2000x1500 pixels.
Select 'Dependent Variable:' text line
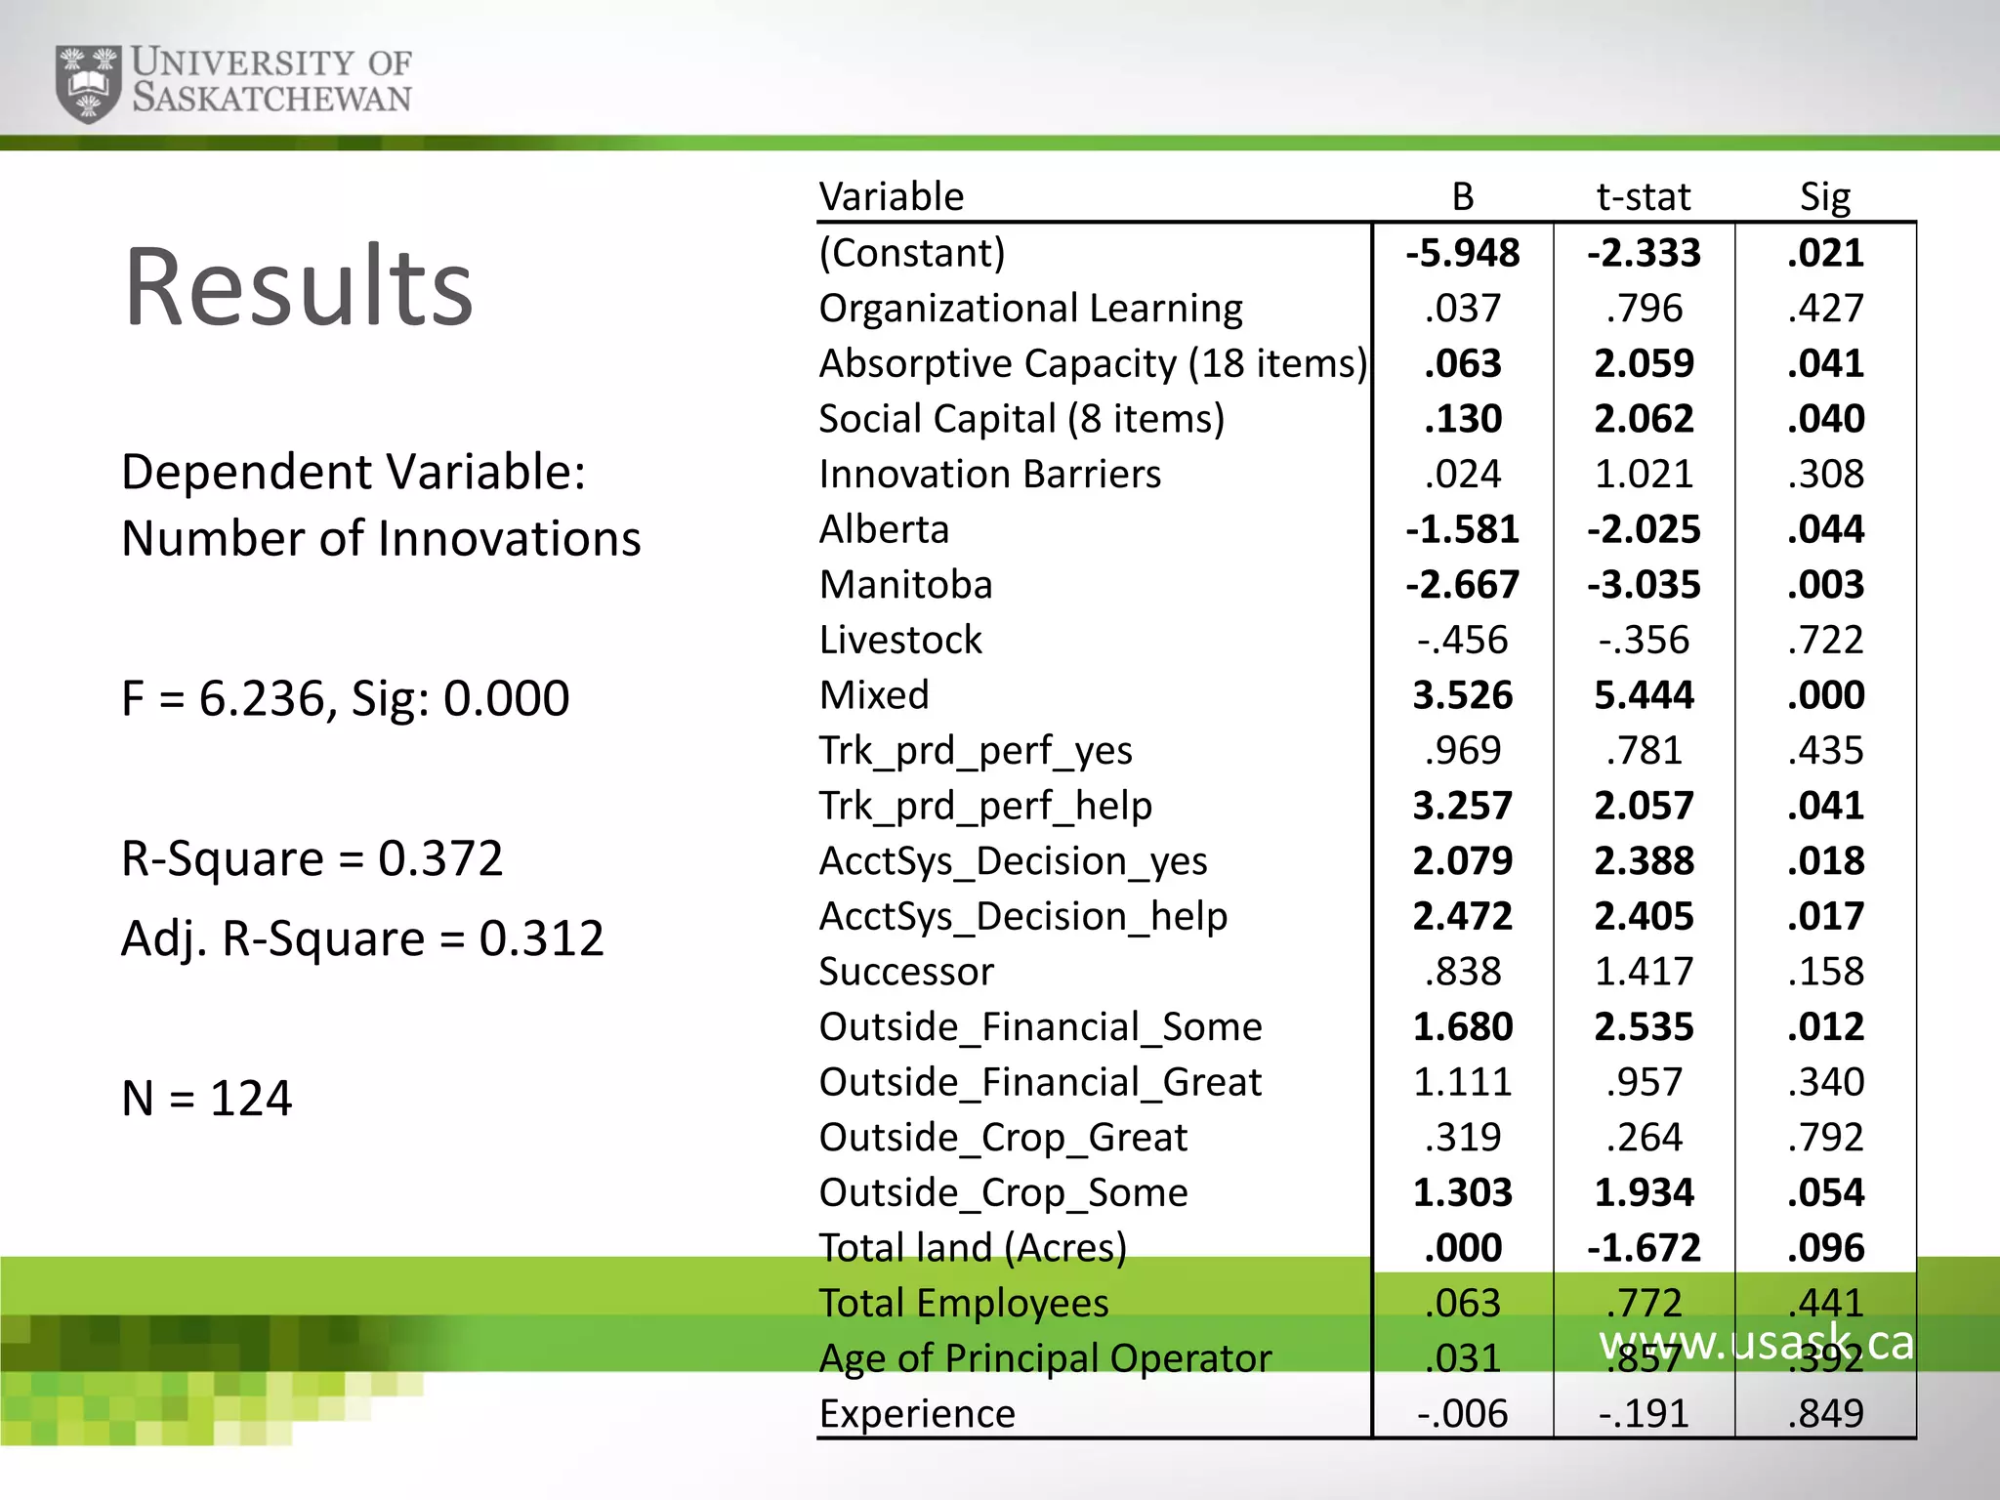(354, 473)
